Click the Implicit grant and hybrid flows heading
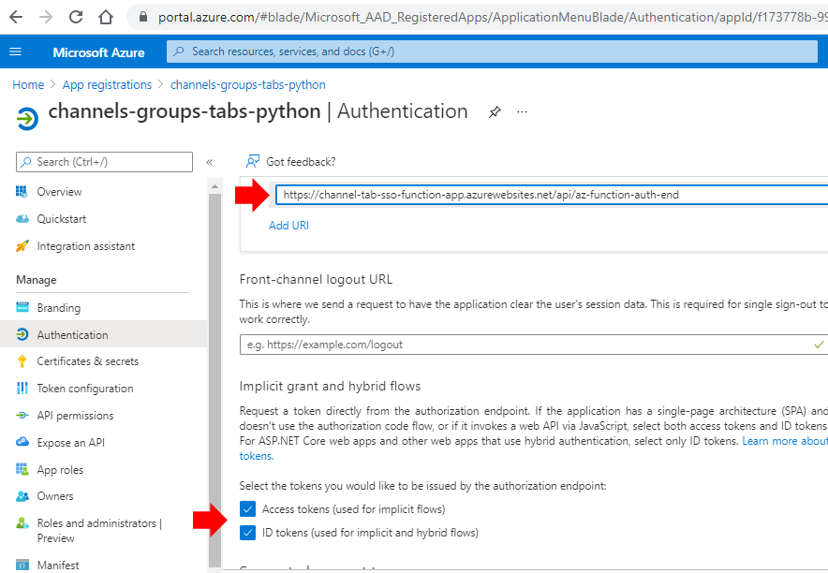Viewport: 828px width, 573px height. click(330, 387)
